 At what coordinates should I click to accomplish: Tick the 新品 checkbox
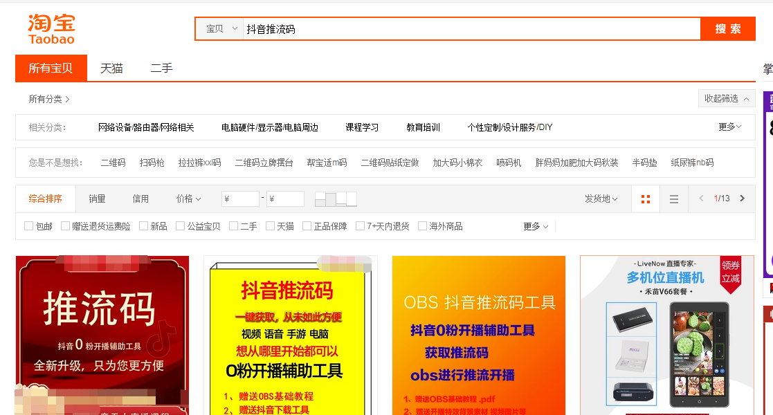tap(143, 225)
